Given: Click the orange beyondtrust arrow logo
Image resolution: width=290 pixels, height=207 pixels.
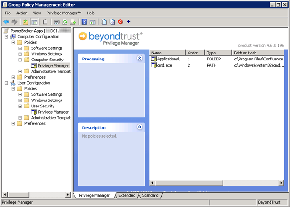Looking at the screenshot, I should tap(82, 36).
